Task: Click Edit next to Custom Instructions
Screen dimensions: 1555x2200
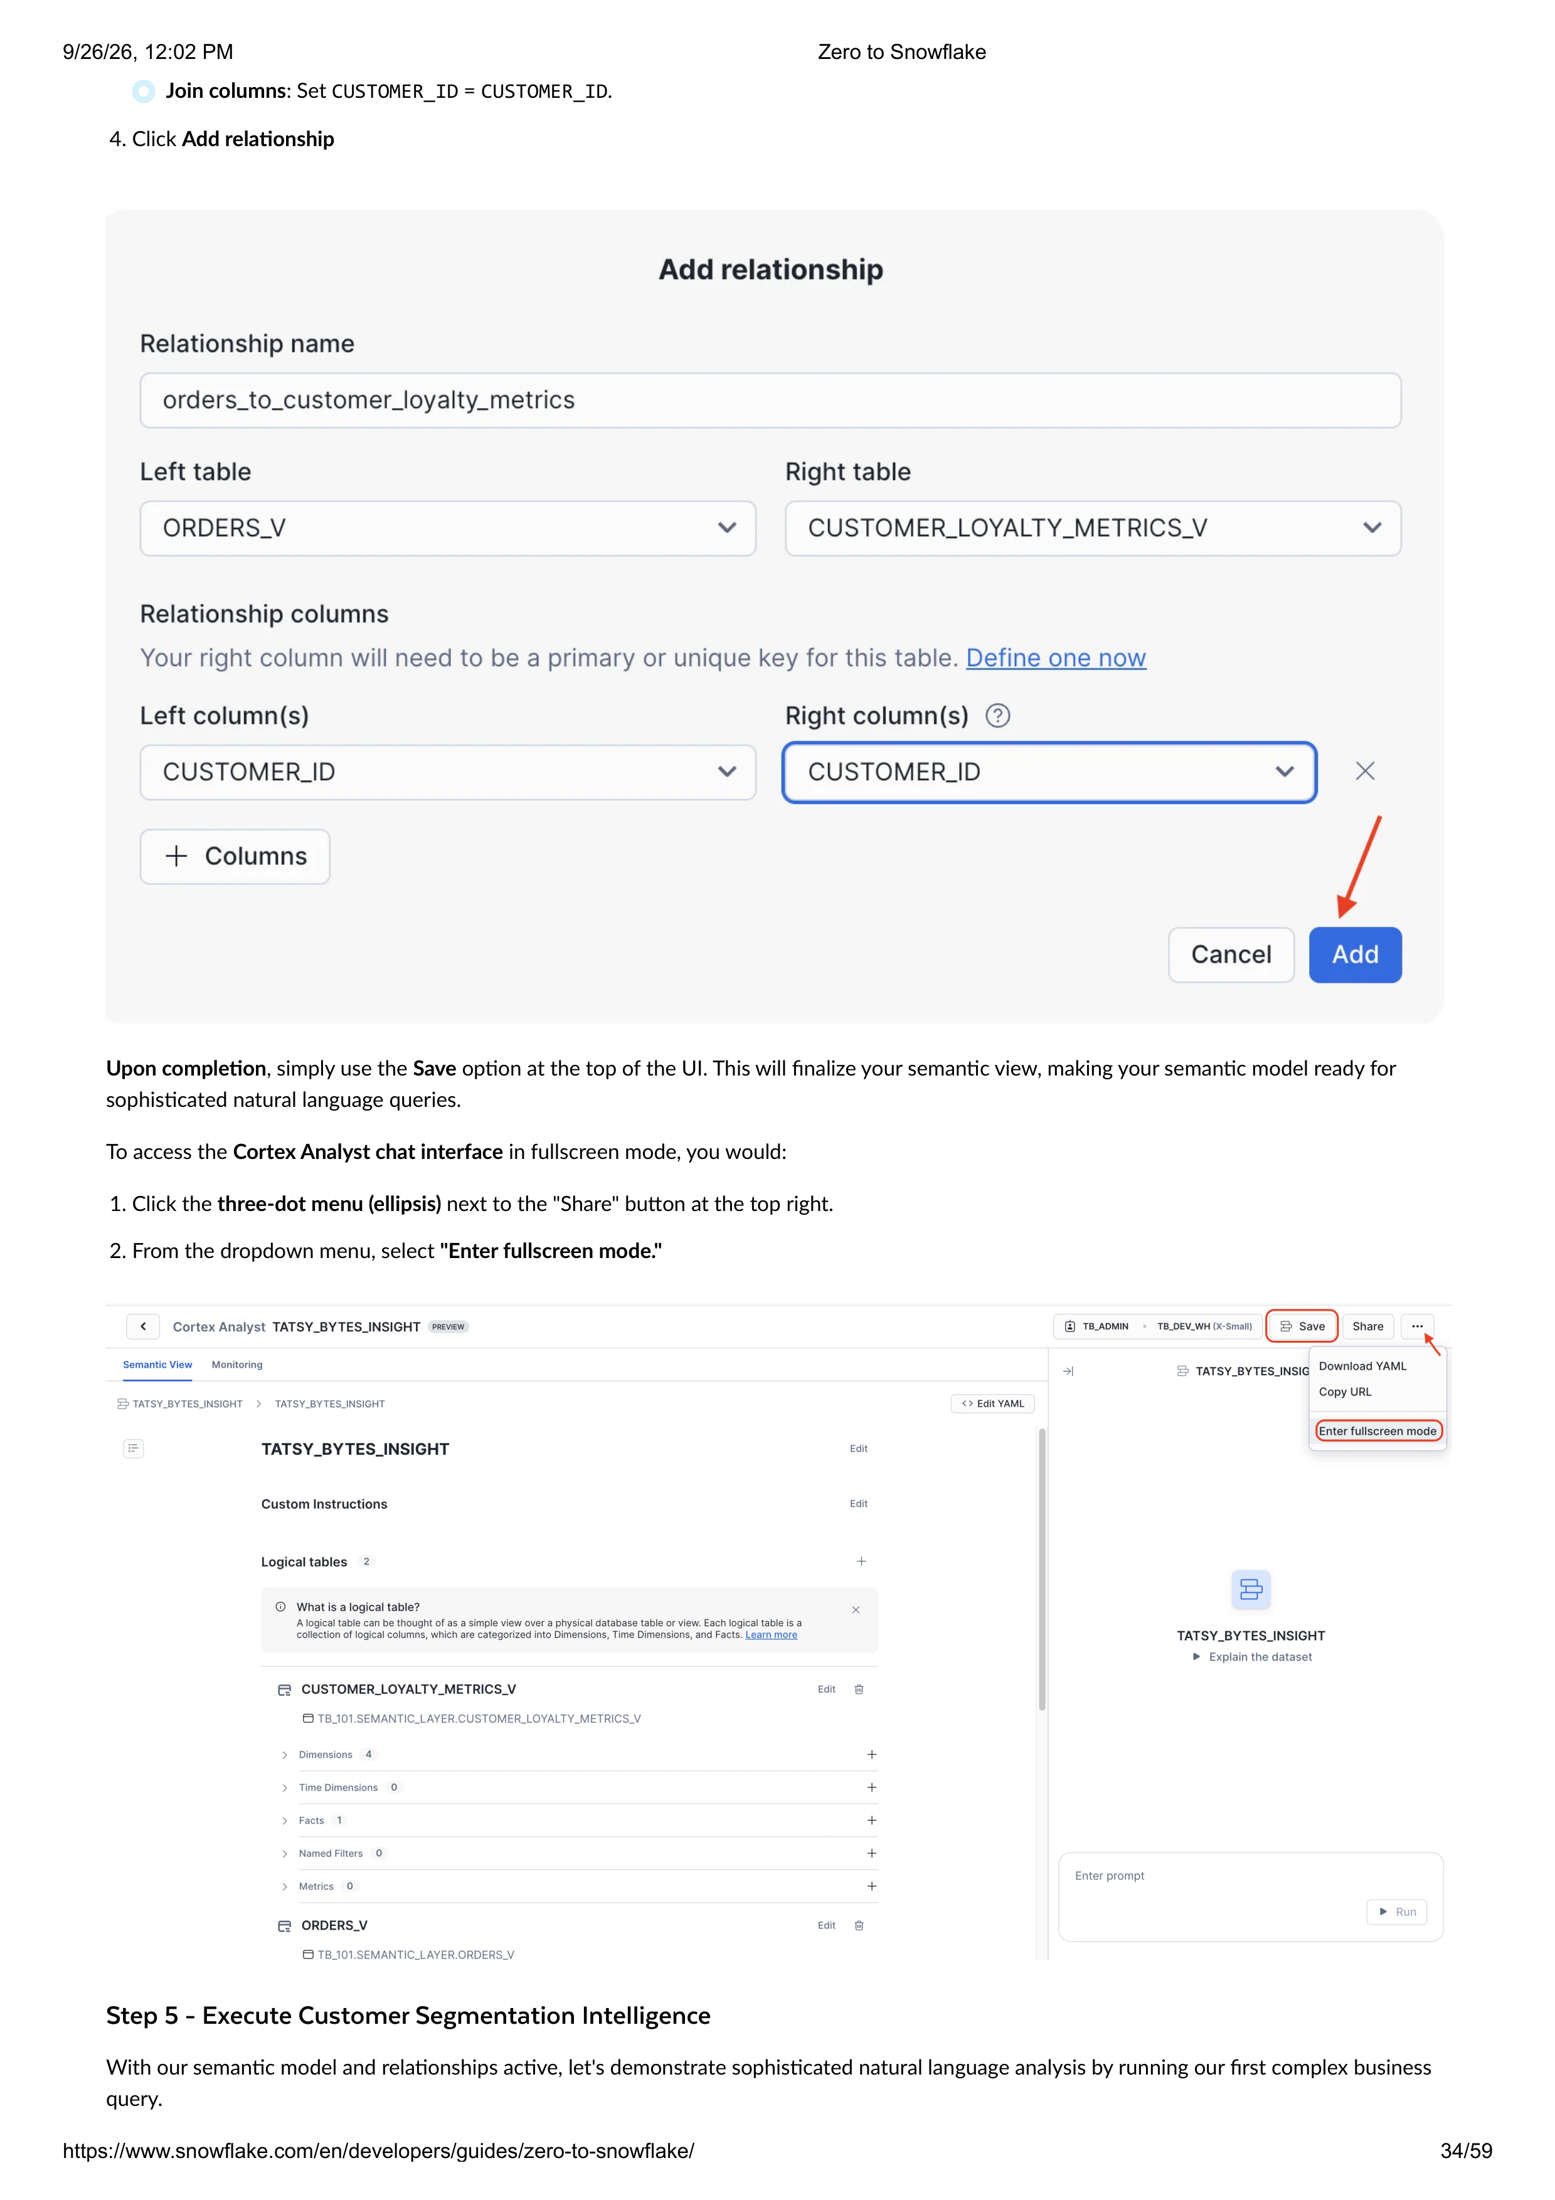Action: pyautogui.click(x=859, y=1505)
